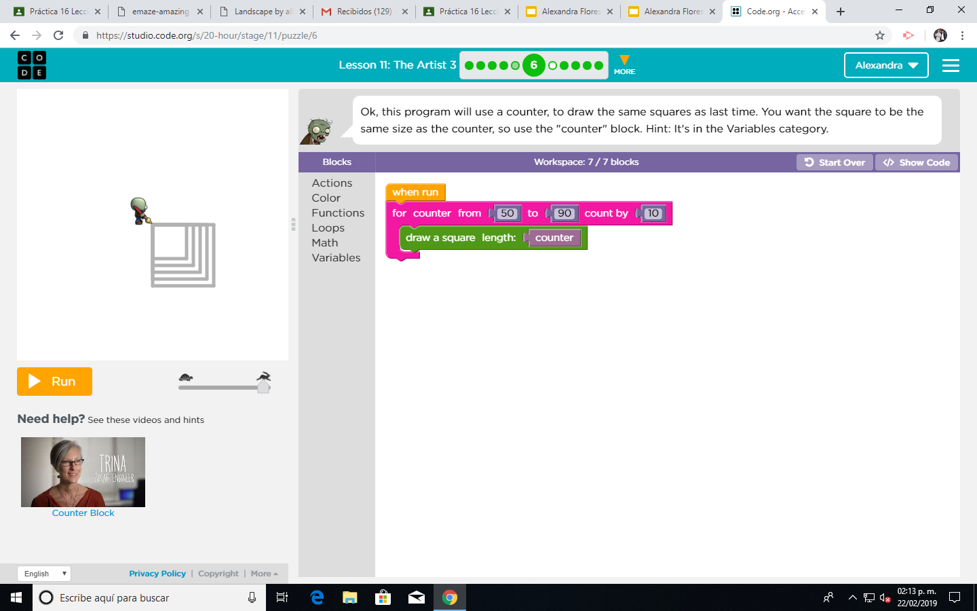The height and width of the screenshot is (611, 977).
Task: Open the Actions block category
Action: [x=332, y=183]
